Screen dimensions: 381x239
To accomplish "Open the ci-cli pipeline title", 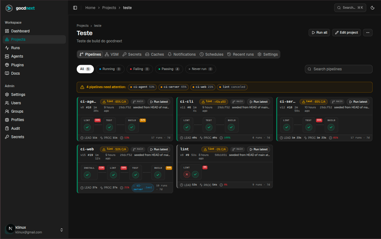I will coord(187,102).
